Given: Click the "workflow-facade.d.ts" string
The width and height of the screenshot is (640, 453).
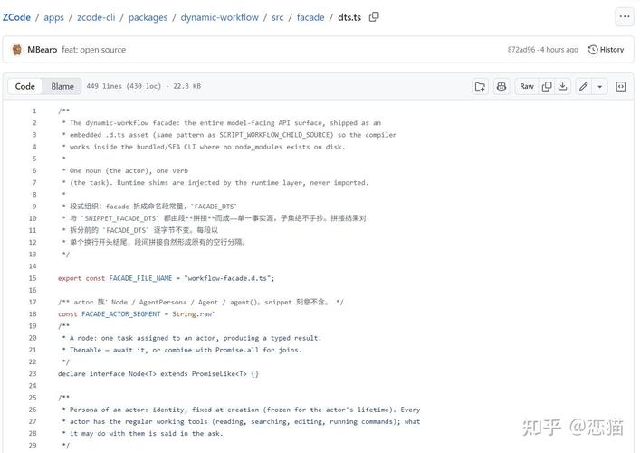Looking at the screenshot, I should [227, 278].
